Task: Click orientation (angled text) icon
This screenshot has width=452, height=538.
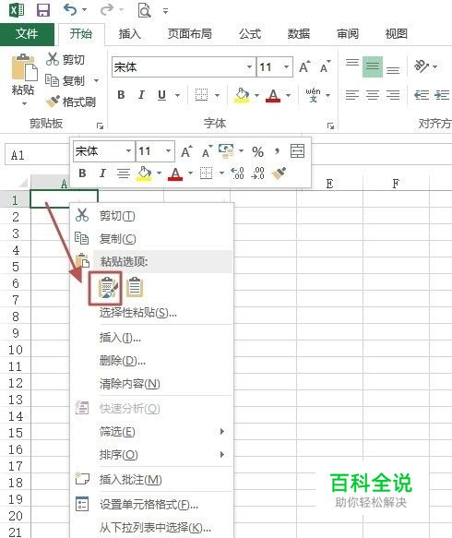Action: [x=422, y=66]
